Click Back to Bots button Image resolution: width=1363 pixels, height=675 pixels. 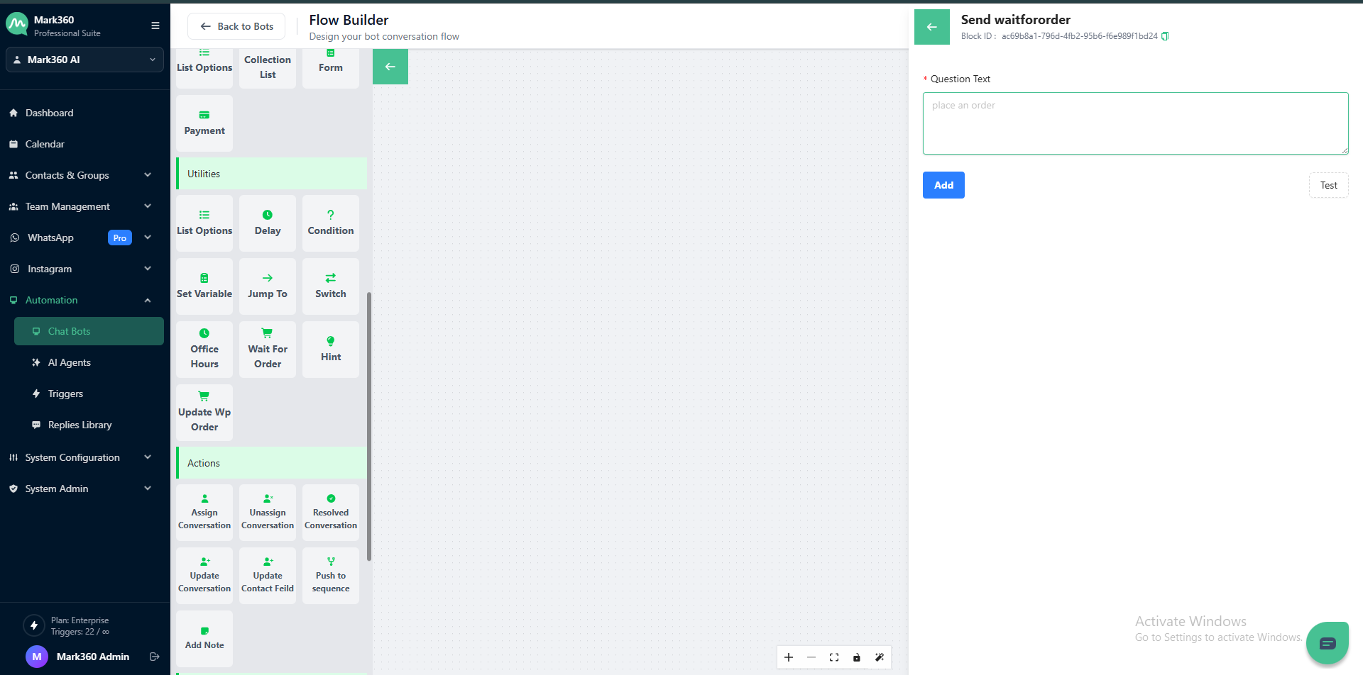pyautogui.click(x=236, y=26)
